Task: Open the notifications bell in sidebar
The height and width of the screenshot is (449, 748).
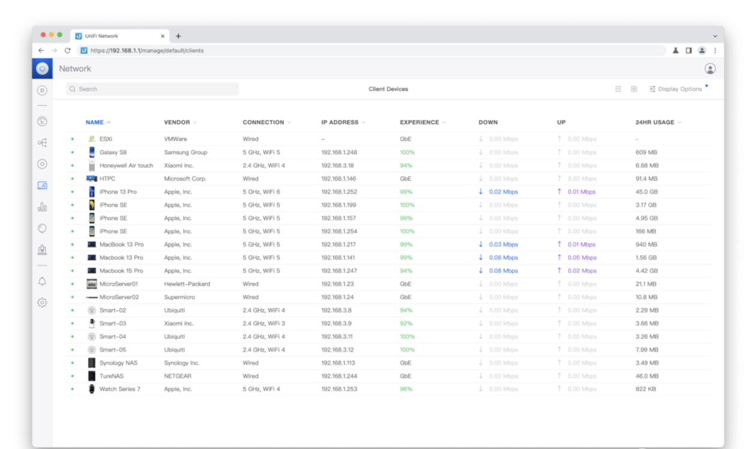Action: coord(42,281)
